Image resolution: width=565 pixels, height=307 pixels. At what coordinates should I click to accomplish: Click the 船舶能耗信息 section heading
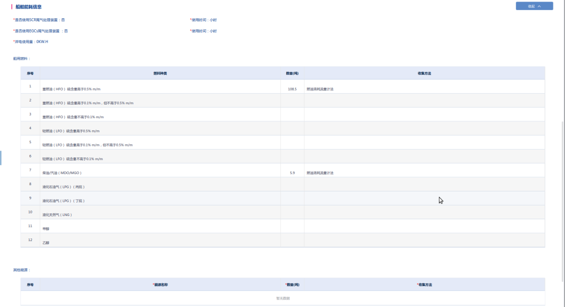(28, 7)
